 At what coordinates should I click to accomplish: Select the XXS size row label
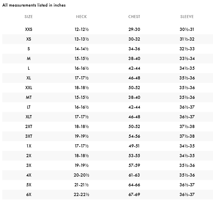(x=29, y=29)
